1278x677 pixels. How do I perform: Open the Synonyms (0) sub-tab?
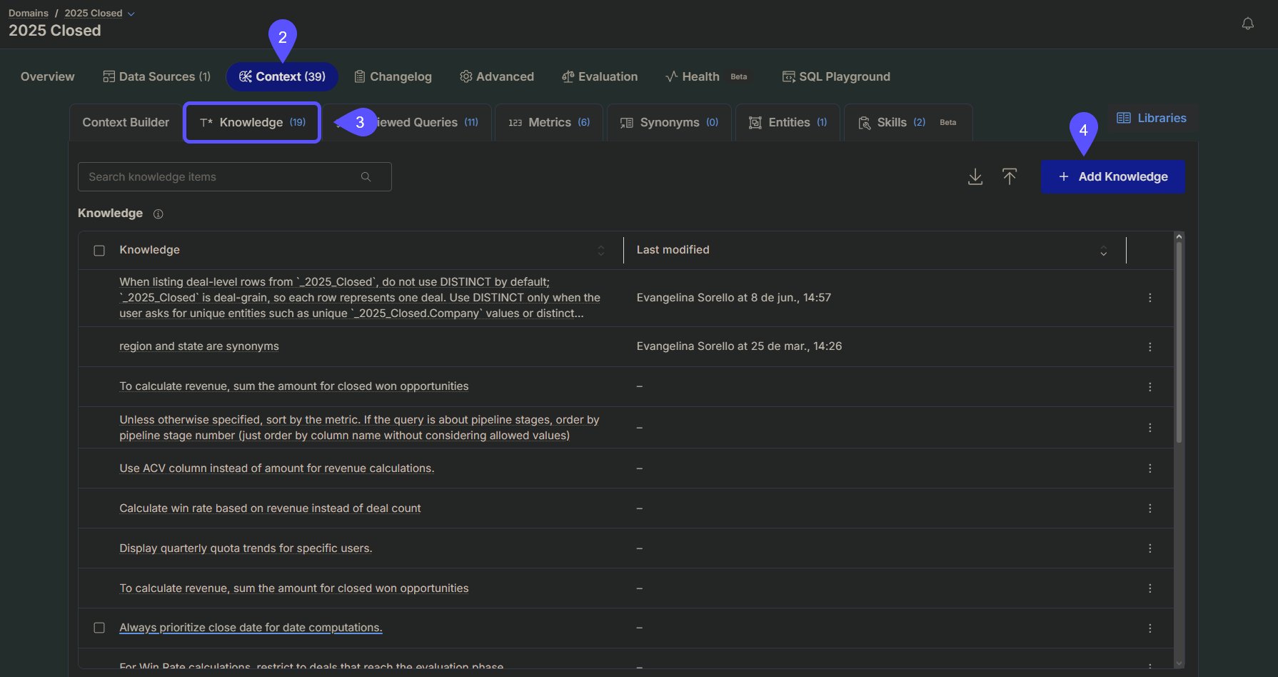pos(669,122)
